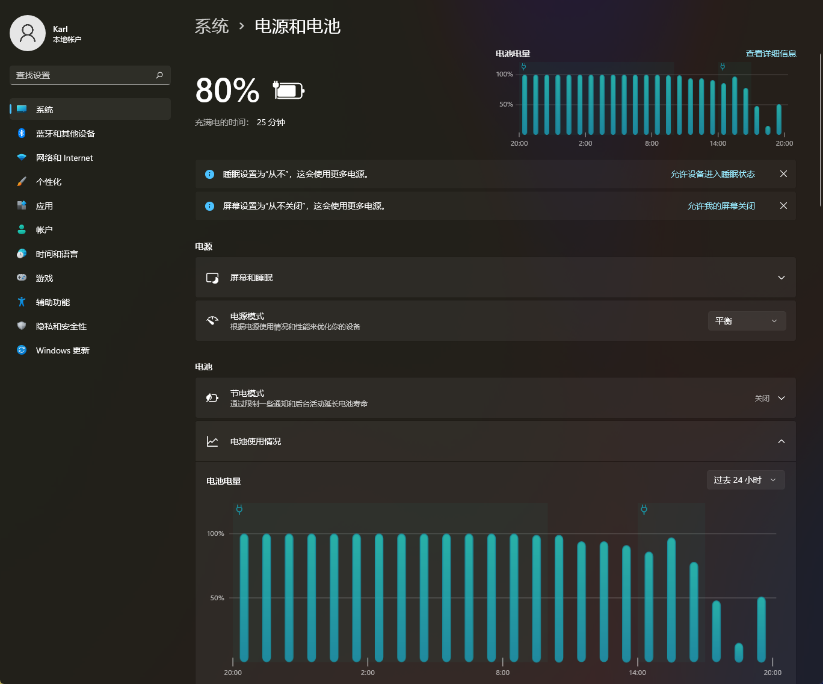This screenshot has height=684, width=823.
Task: Click the 查看详细信息 link
Action: pos(771,54)
